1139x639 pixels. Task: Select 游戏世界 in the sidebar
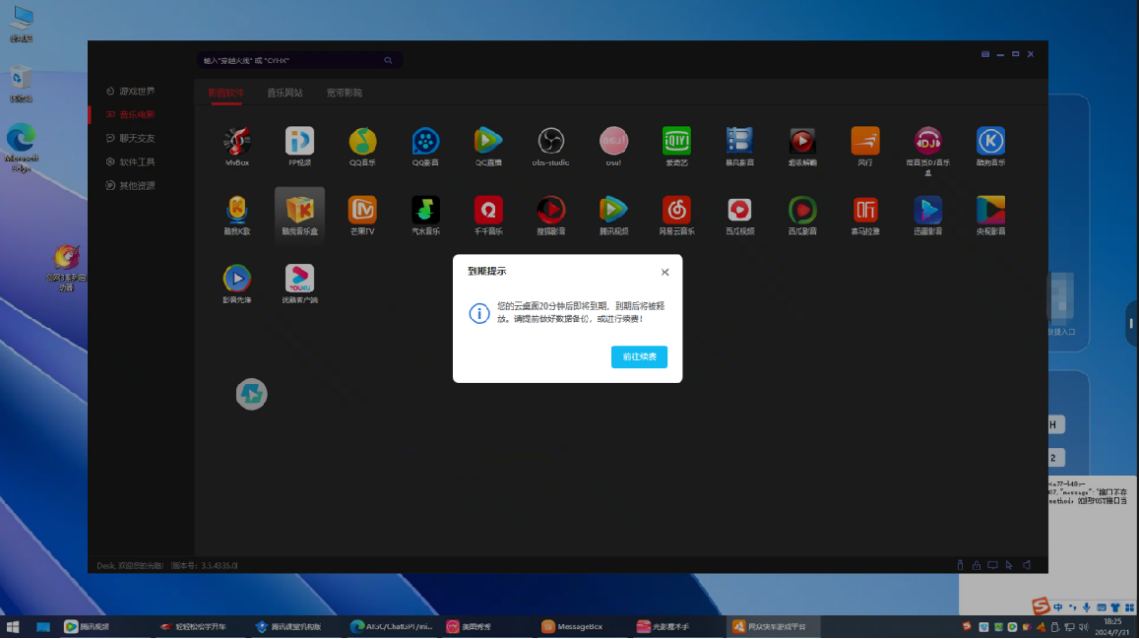131,91
